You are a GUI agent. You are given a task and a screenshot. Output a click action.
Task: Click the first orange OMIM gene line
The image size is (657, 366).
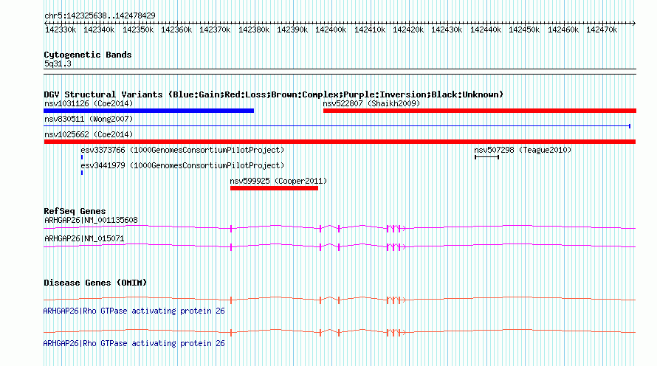point(340,300)
